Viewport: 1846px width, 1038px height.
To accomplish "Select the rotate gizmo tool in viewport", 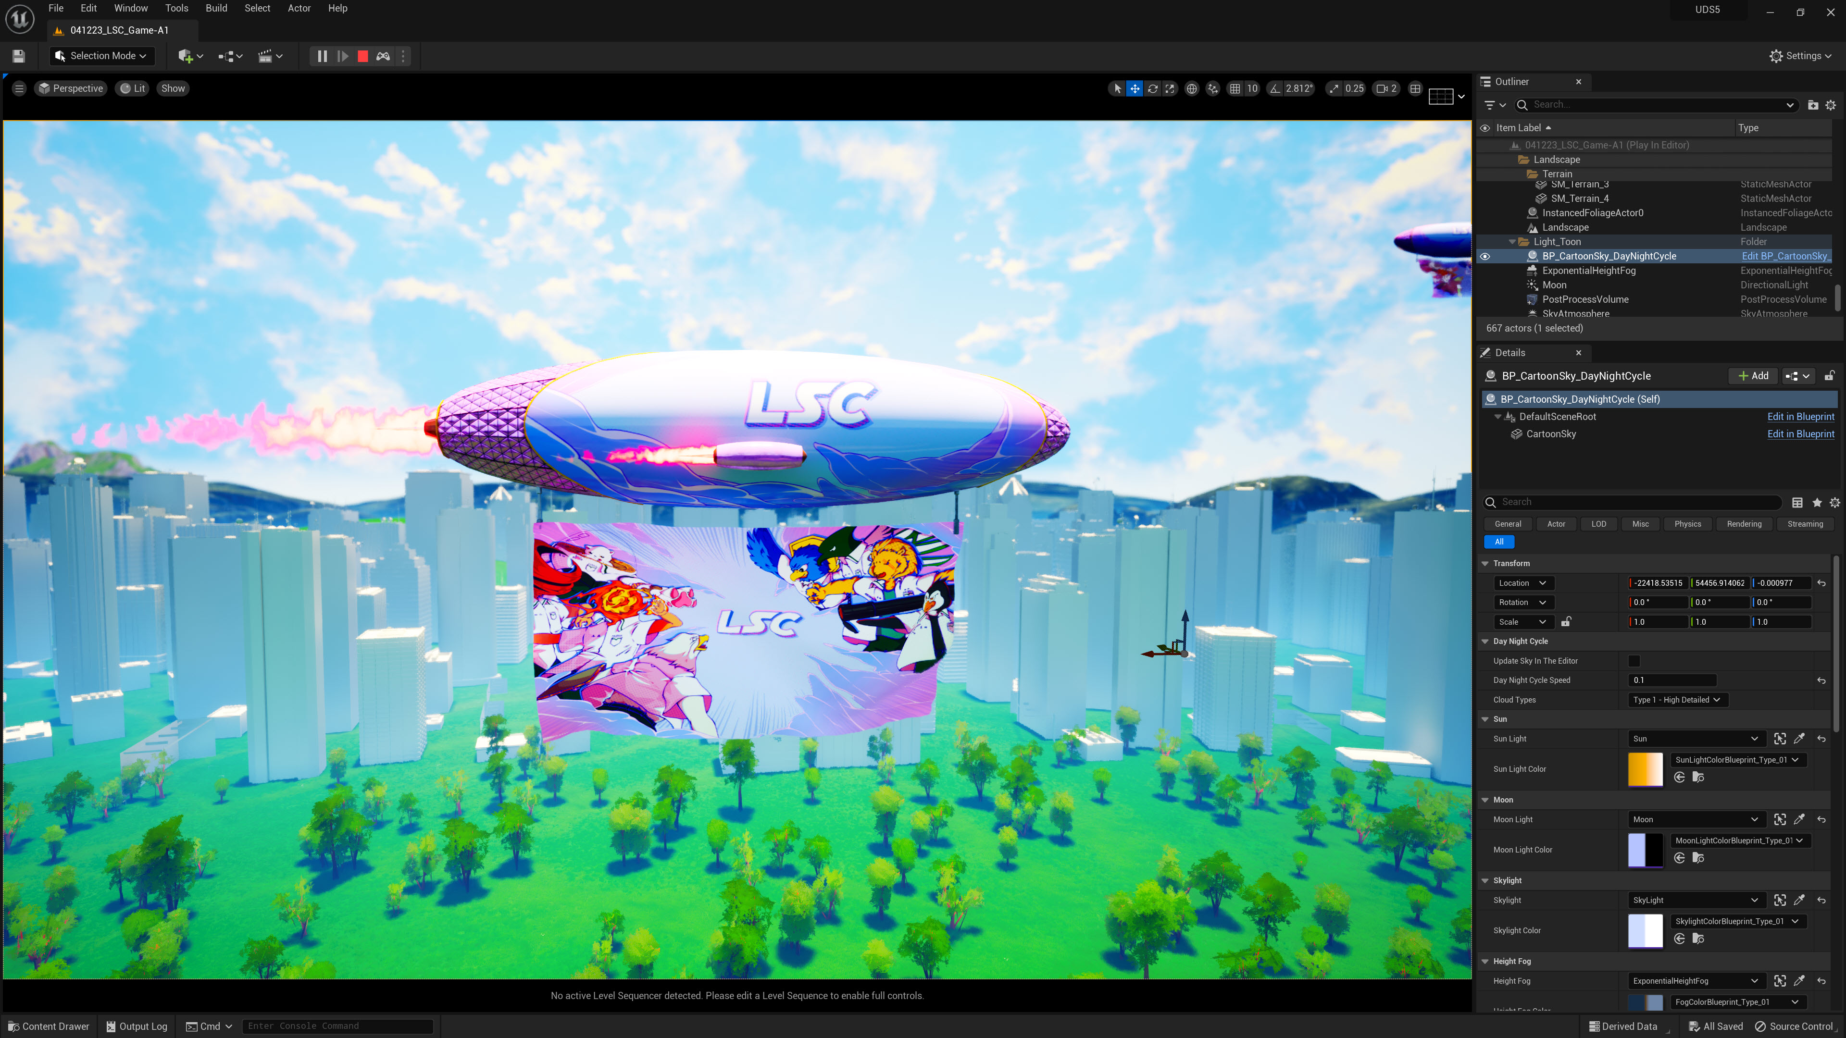I will coord(1152,88).
